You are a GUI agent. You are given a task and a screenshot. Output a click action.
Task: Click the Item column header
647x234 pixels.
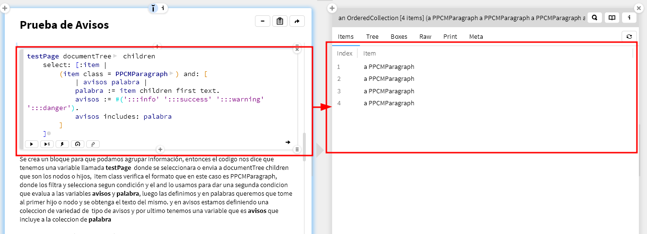pos(370,54)
